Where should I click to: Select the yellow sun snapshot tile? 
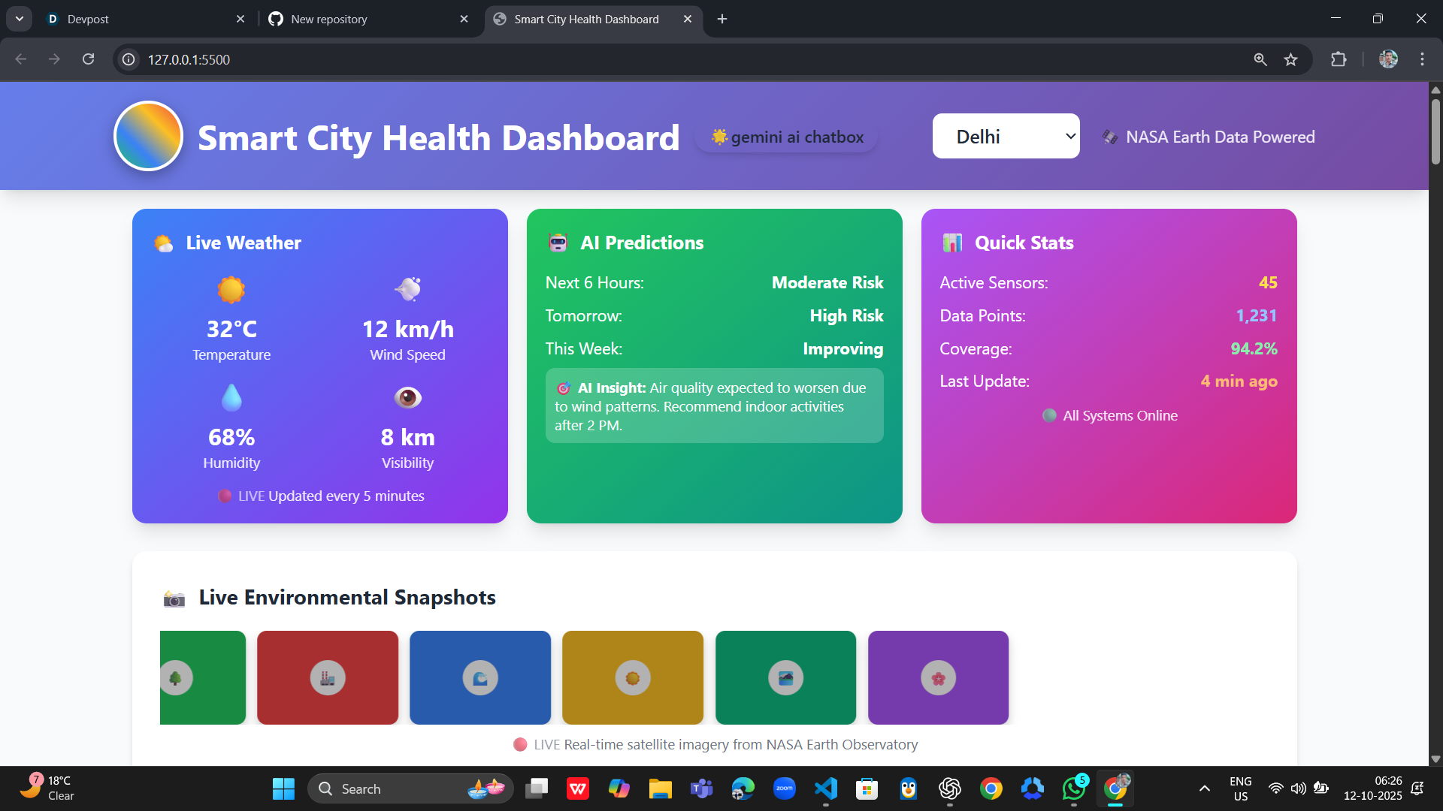pyautogui.click(x=633, y=677)
